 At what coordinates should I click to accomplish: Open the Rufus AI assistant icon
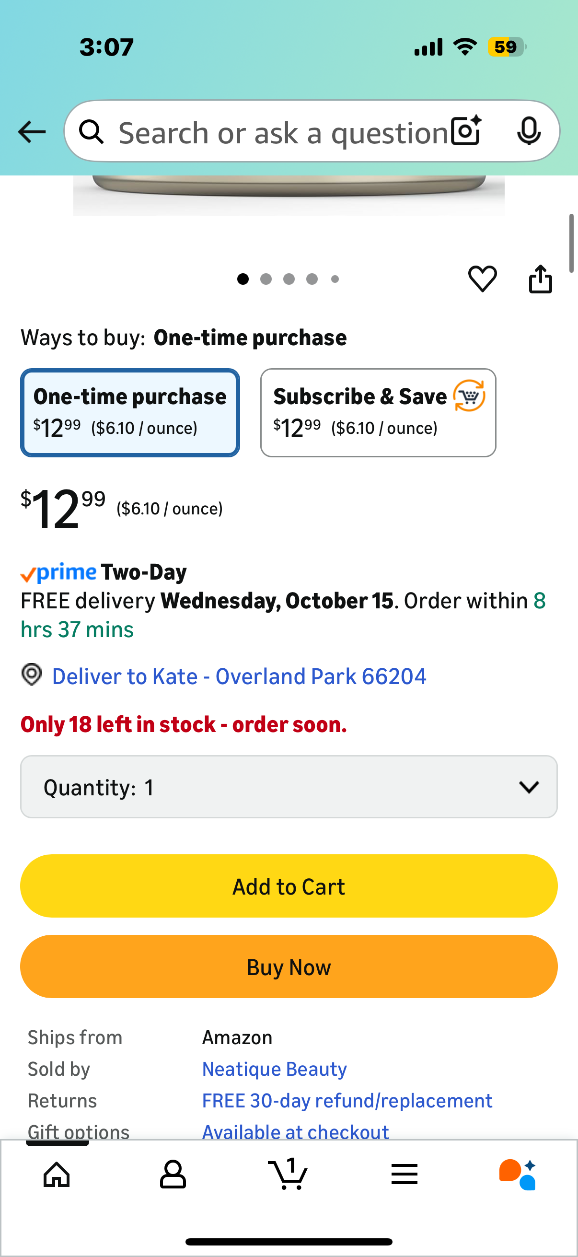pyautogui.click(x=518, y=1174)
